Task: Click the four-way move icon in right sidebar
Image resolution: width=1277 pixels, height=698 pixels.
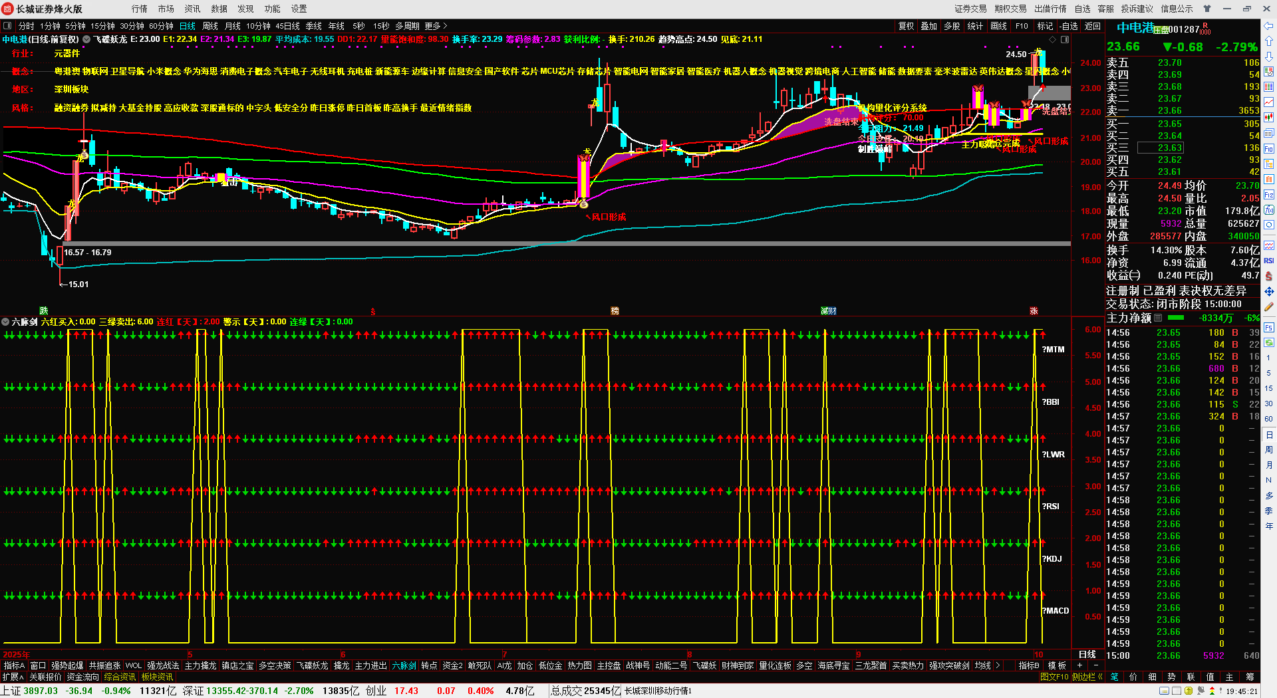Action: click(x=1268, y=291)
